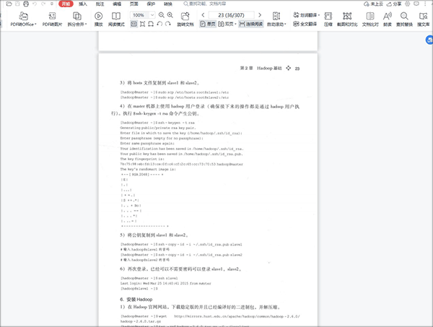Go to next page arrow
This screenshot has height=327, width=433.
pos(260,15)
